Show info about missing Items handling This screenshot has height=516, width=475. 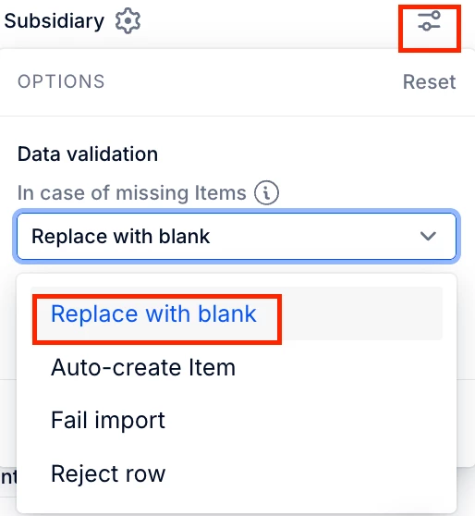click(266, 192)
